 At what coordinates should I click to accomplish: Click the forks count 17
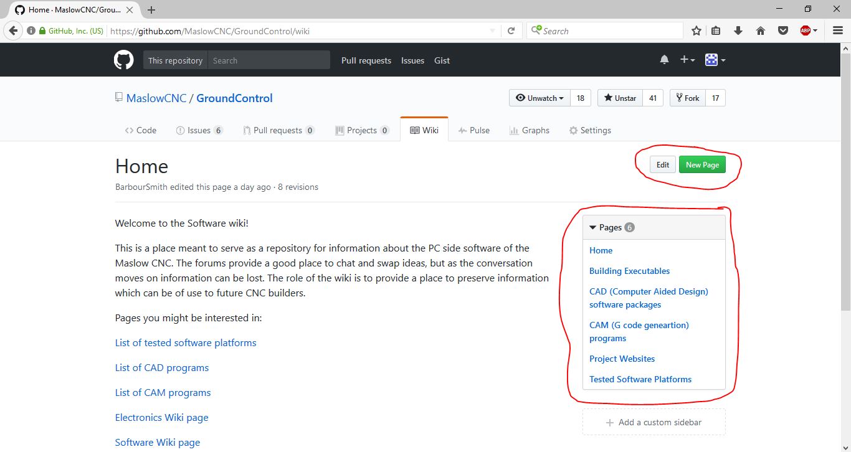coord(716,98)
